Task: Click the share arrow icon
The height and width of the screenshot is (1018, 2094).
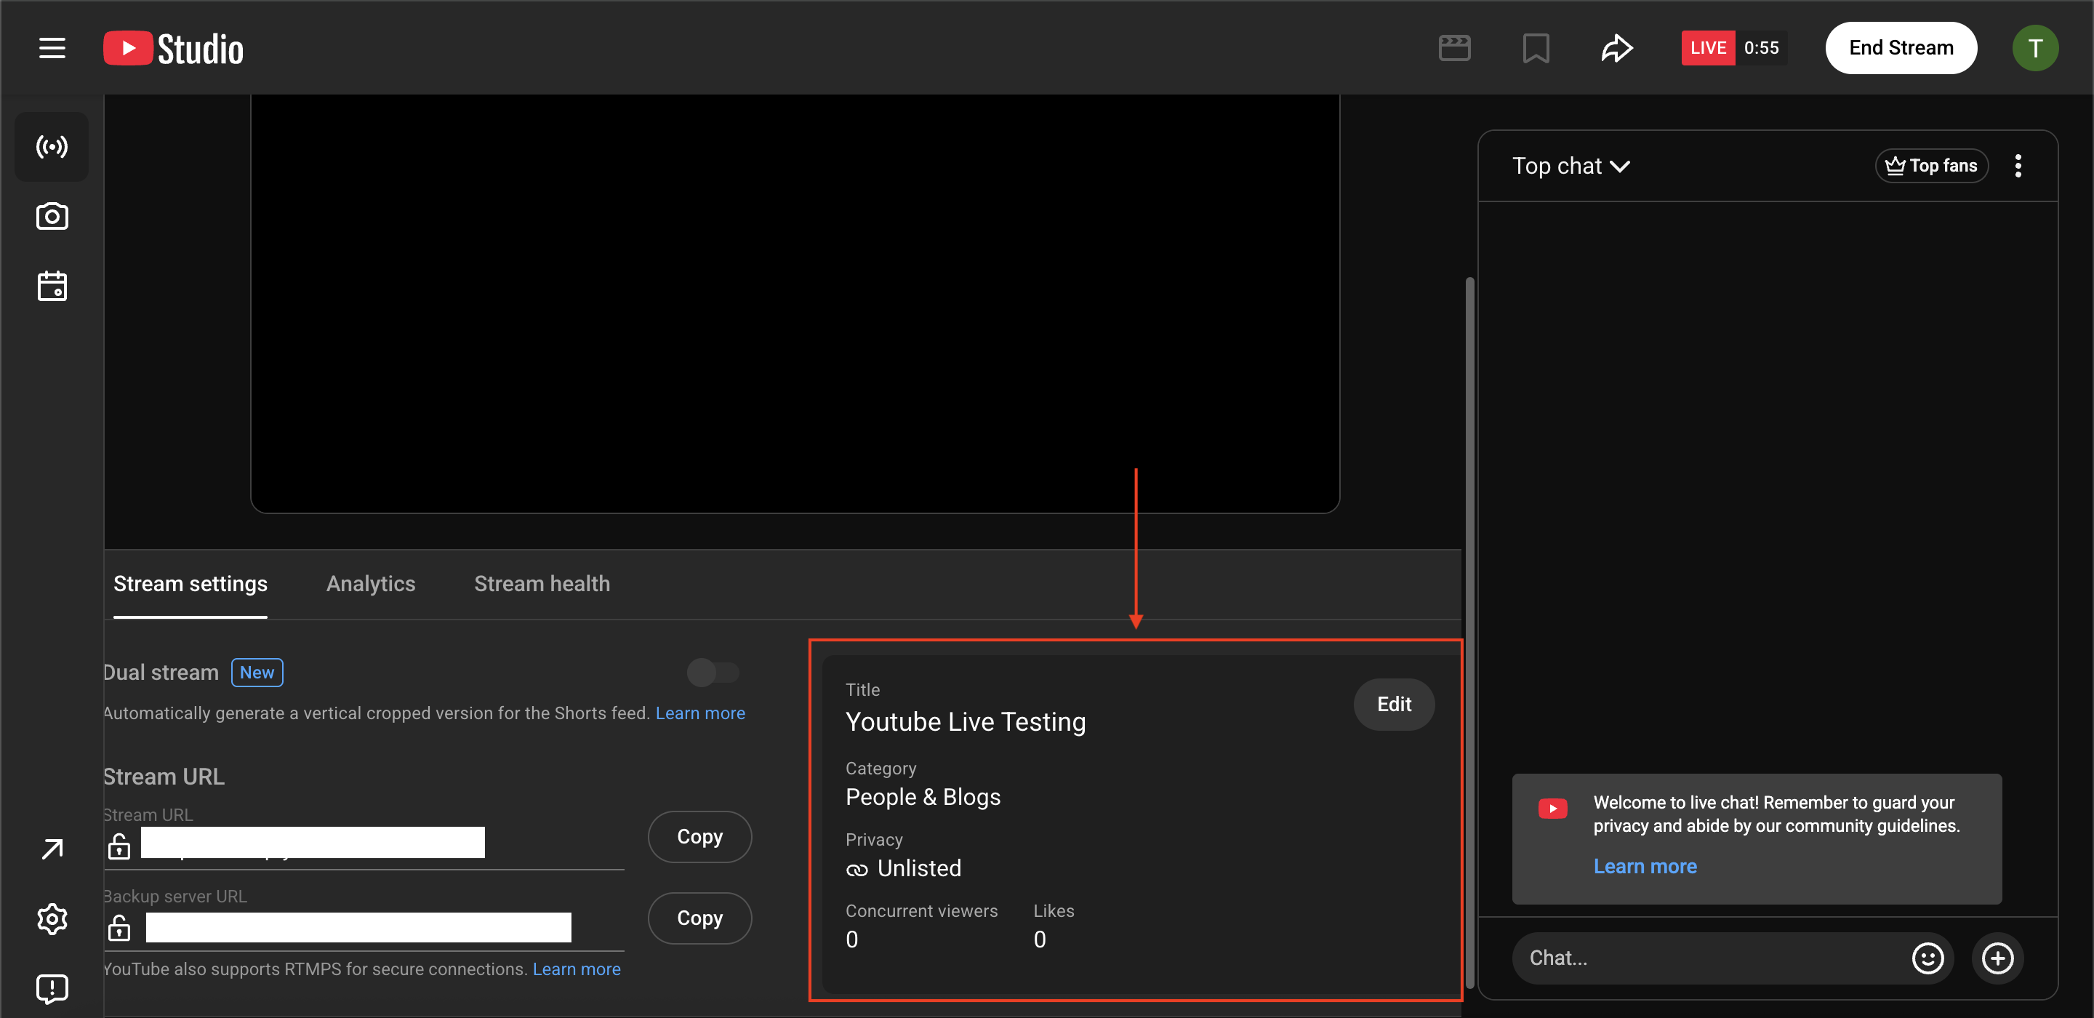Action: point(1617,48)
